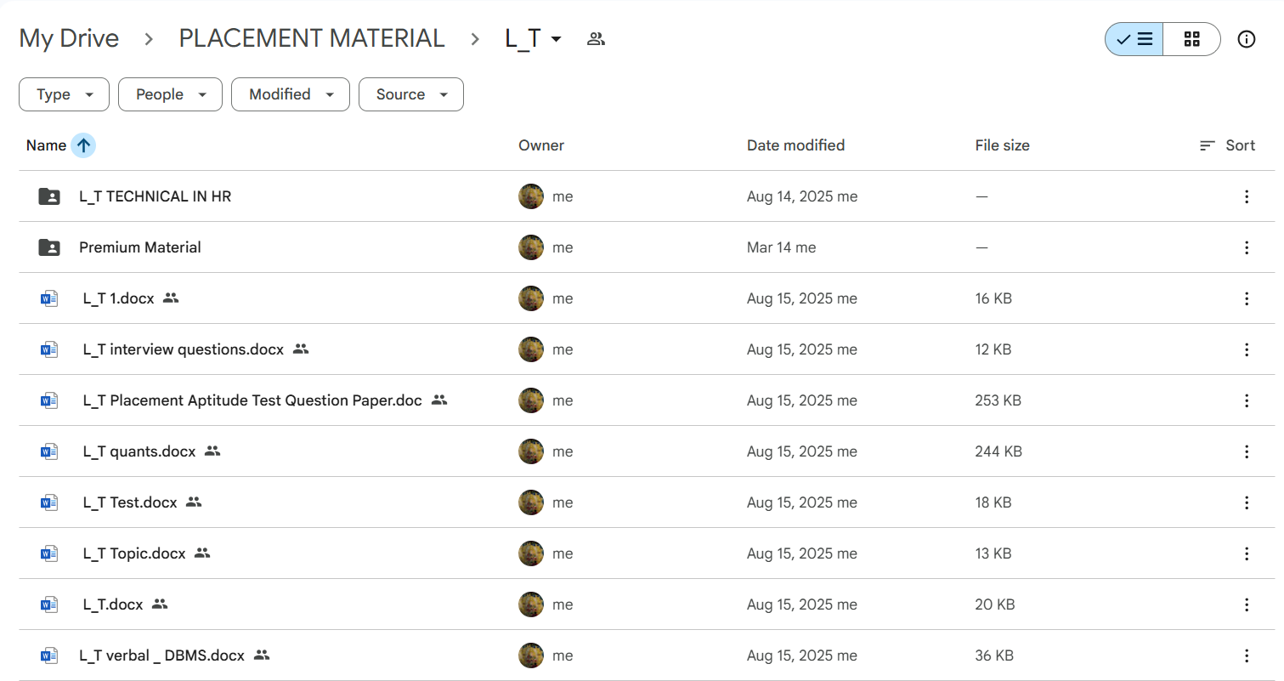Open the People filter dropdown

pos(170,94)
